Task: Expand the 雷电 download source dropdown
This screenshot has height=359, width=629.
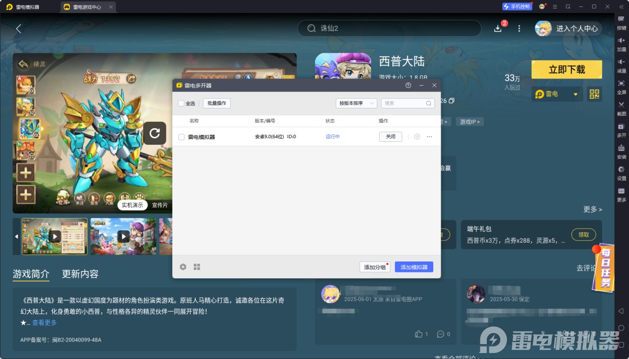Action: coord(557,94)
